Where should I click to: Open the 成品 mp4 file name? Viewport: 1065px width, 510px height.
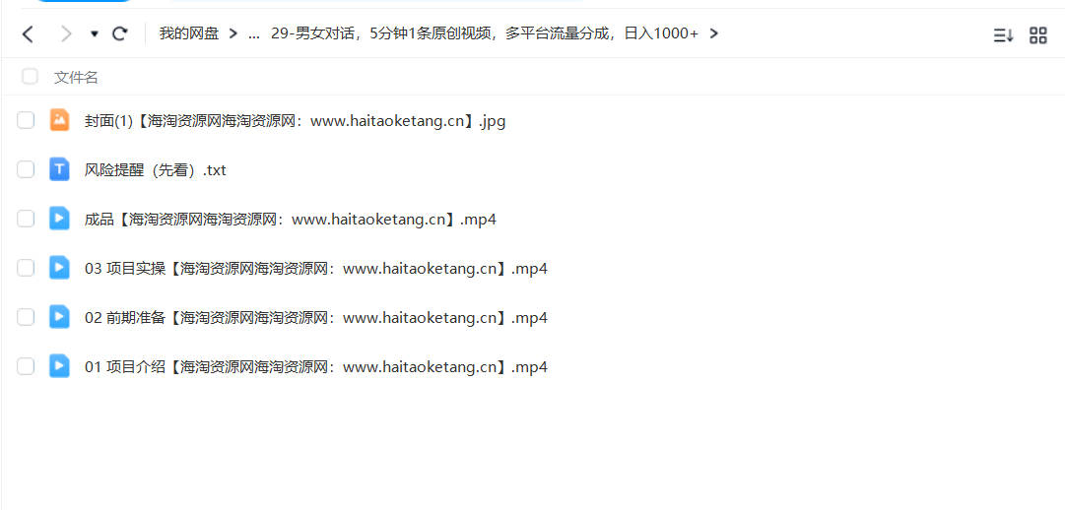click(290, 220)
